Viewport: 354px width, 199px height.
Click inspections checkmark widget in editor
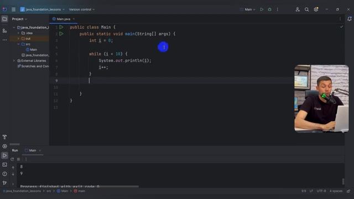click(x=341, y=27)
